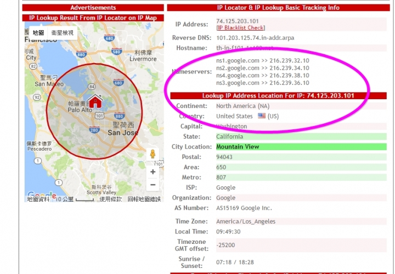Viewport: 395px width, 274px height.
Task: Click the ISP value Google
Action: point(225,188)
